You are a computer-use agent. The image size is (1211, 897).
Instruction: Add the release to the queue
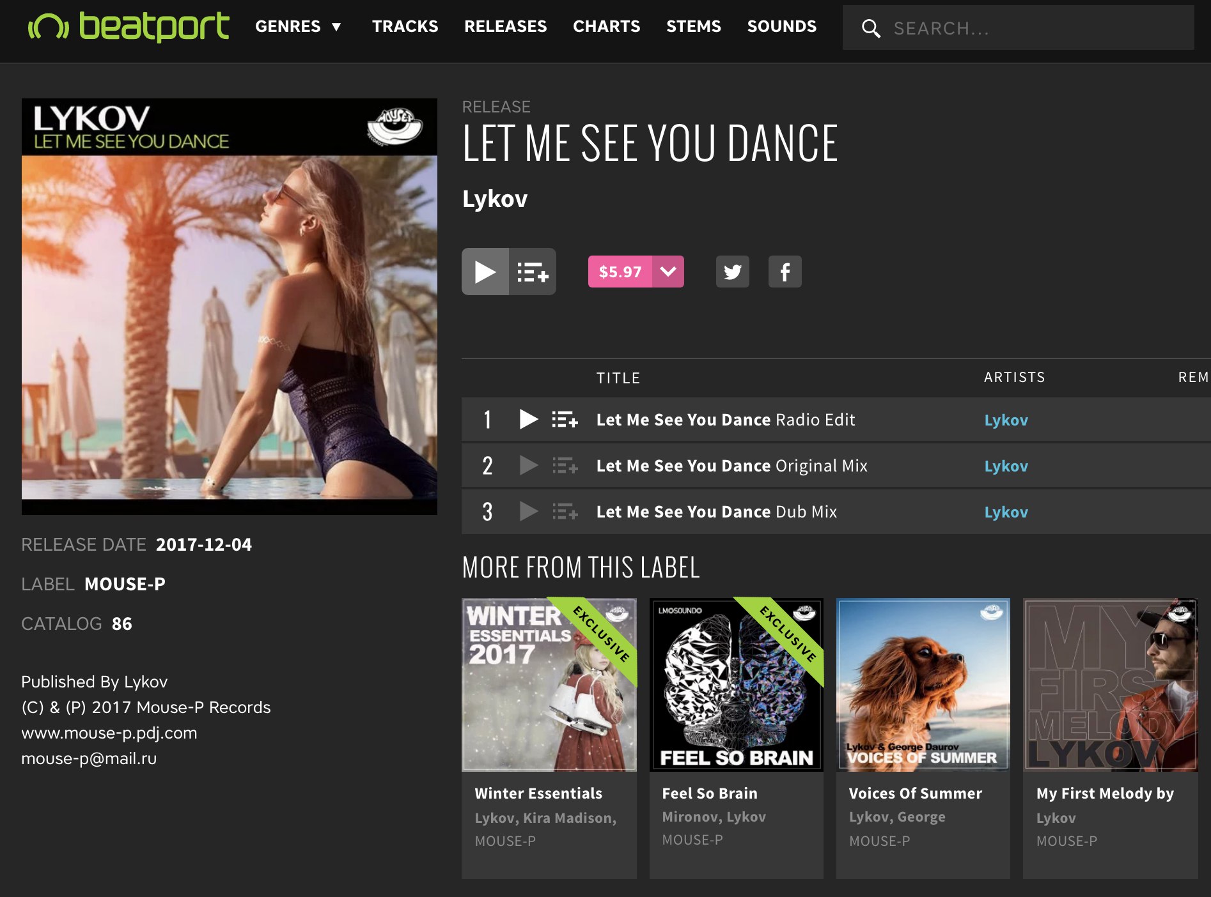coord(533,272)
